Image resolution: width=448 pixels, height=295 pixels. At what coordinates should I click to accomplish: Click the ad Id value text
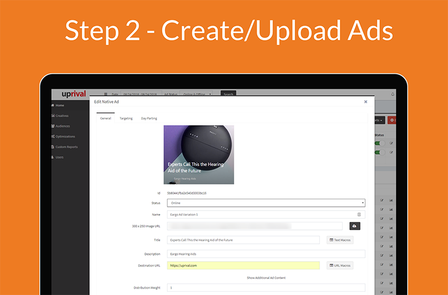187,193
